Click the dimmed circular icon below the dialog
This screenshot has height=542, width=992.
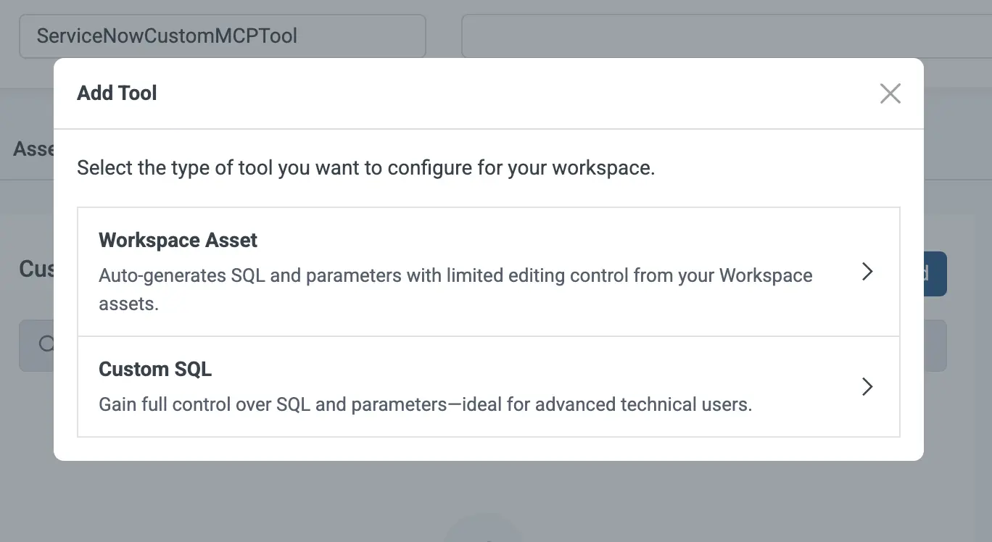[x=483, y=529]
